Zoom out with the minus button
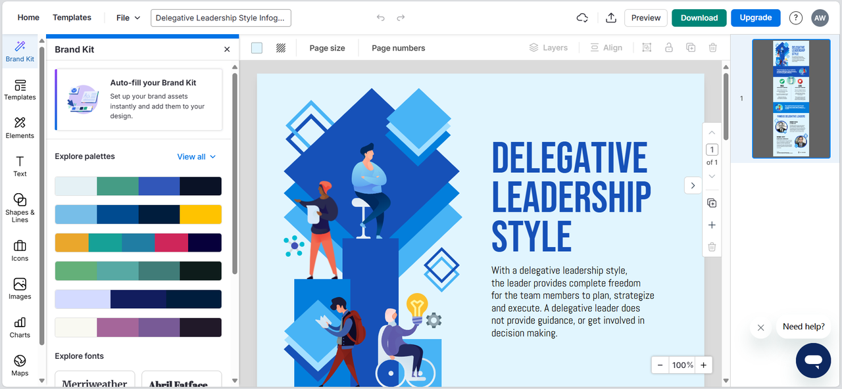This screenshot has width=842, height=389. pos(660,365)
